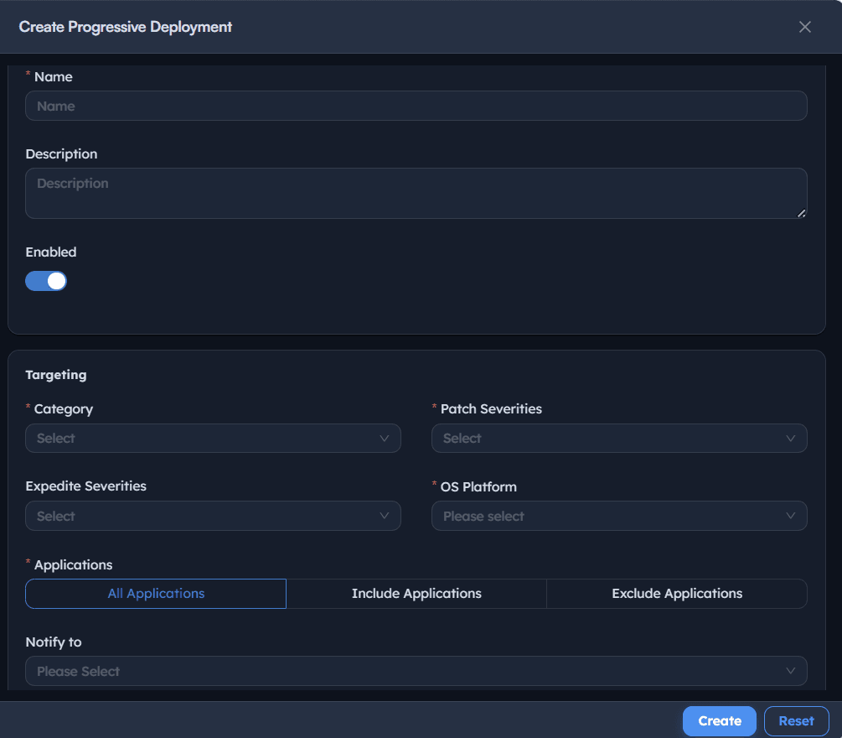The height and width of the screenshot is (738, 842).
Task: Select the All Applications option
Action: 156,594
